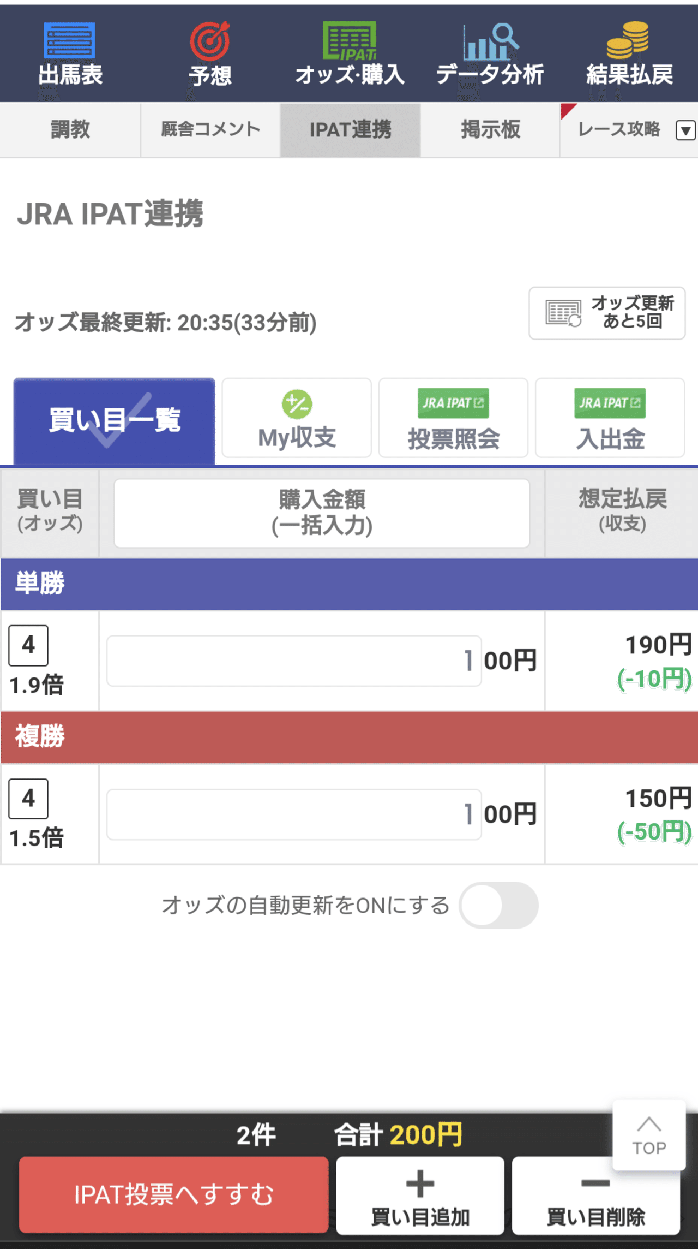Go back to top with TOP arrow

coord(649,1135)
